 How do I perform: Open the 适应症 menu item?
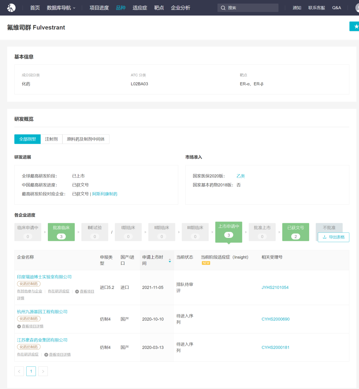click(140, 8)
